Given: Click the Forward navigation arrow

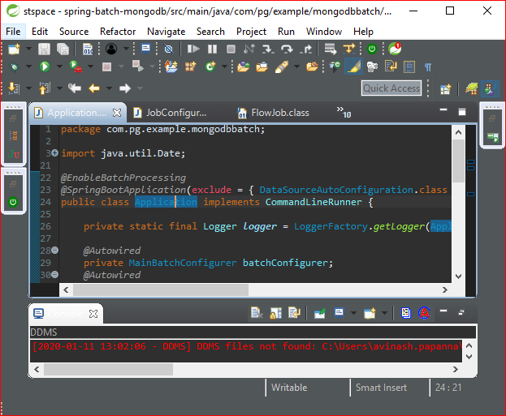Looking at the screenshot, I should pos(125,88).
